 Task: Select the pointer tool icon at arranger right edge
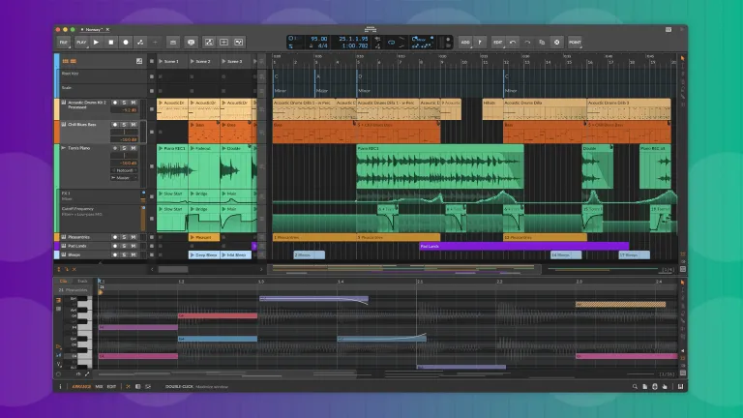click(x=683, y=58)
